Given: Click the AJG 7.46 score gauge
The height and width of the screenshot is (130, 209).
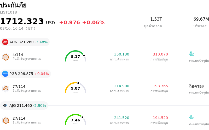Looking at the screenshot, I should pyautogui.click(x=76, y=120).
